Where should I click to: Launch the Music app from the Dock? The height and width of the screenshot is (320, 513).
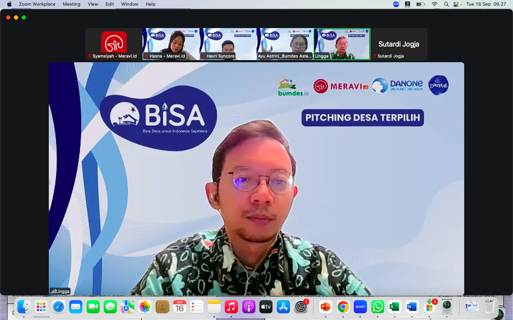point(231,306)
